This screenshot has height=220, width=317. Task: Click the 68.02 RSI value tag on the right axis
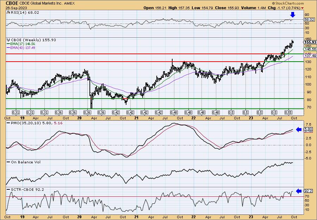coord(309,20)
